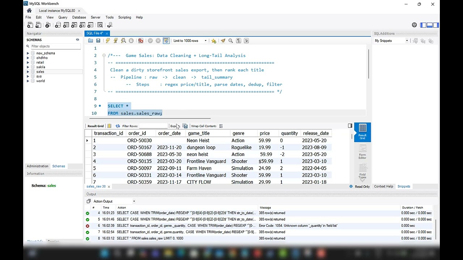Create a new view icon
The width and height of the screenshot is (463, 260).
coord(74,25)
